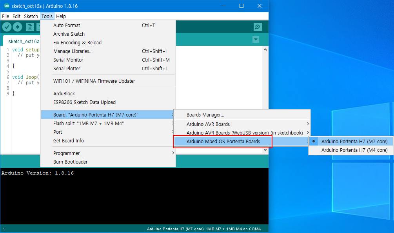
Task: Minimize the Arduino window
Action: (x=223, y=6)
